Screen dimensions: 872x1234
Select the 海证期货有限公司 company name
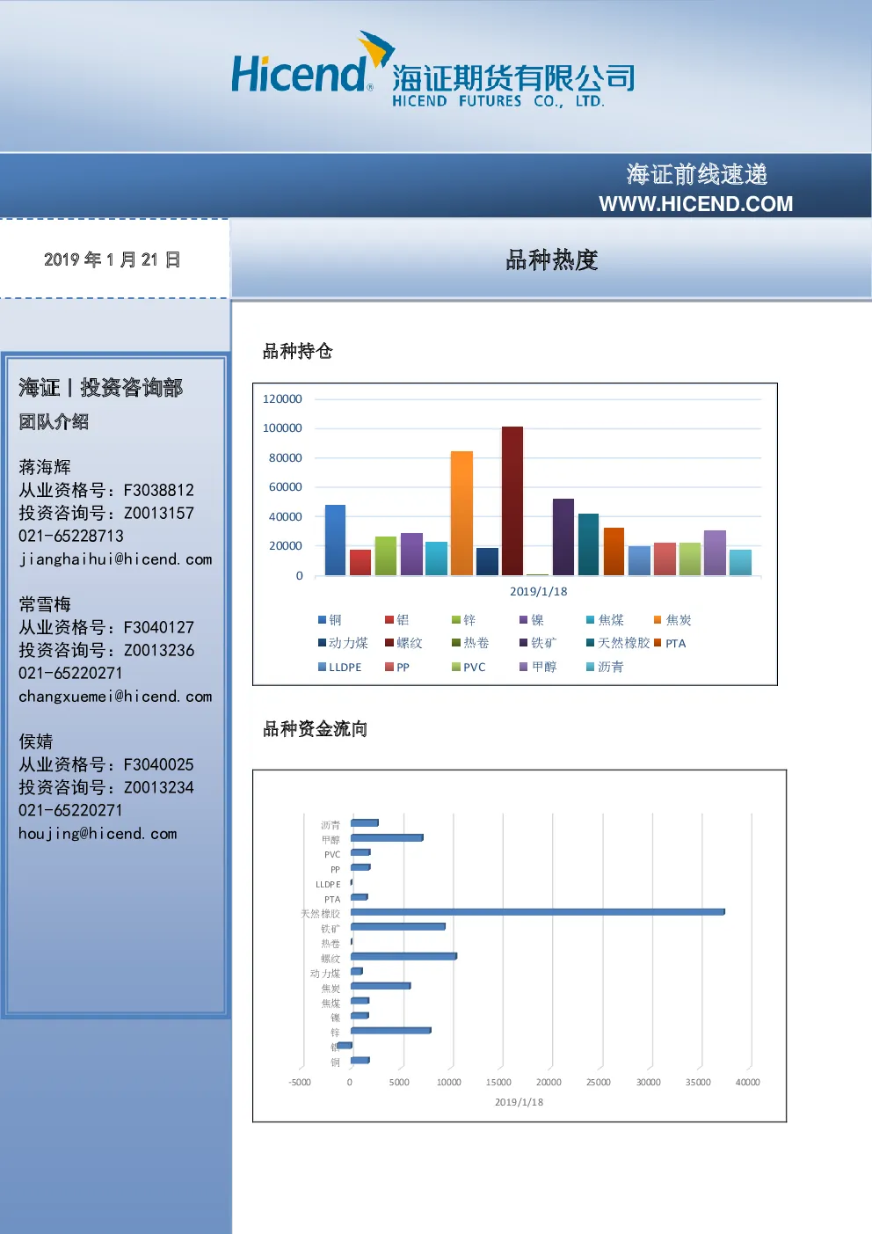[x=513, y=77]
